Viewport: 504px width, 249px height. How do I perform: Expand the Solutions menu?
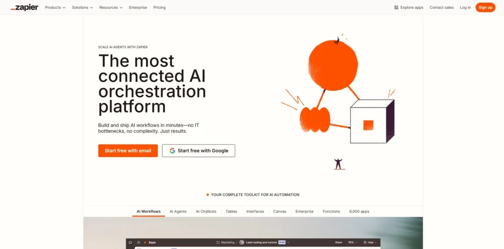[82, 7]
